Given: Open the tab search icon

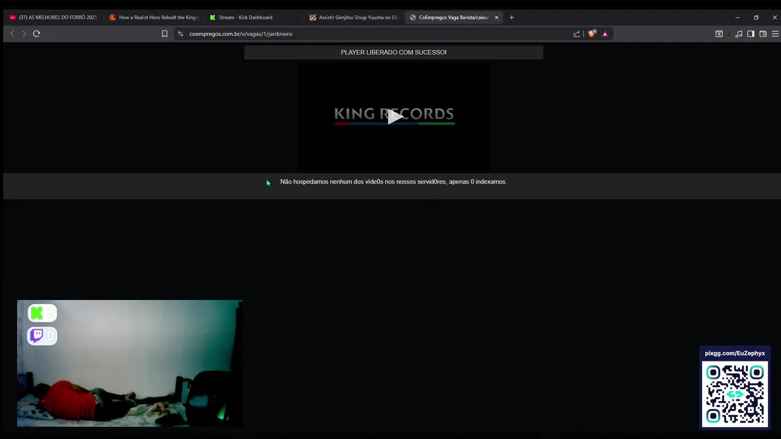Looking at the screenshot, I should click(x=719, y=34).
